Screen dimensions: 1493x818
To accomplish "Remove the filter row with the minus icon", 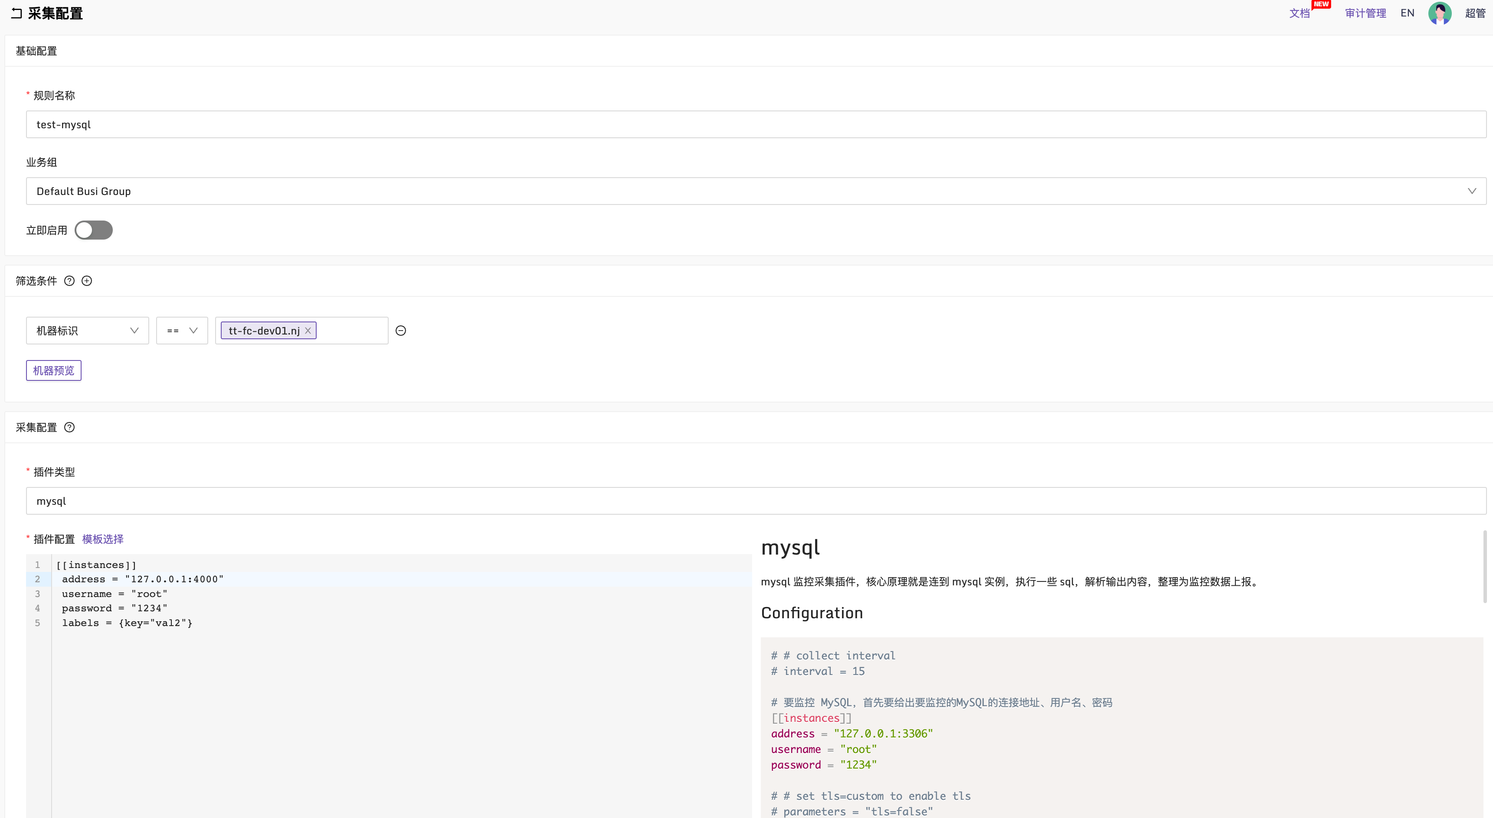I will pyautogui.click(x=400, y=331).
